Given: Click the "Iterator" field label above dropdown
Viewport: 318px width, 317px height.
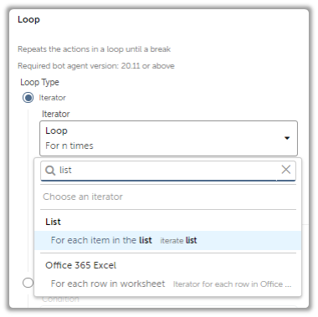Looking at the screenshot, I should [55, 114].
